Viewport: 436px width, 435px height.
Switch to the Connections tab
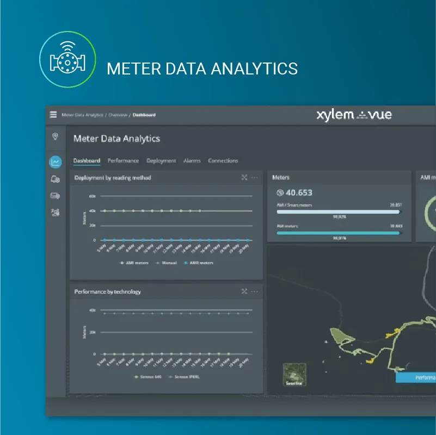click(x=223, y=160)
